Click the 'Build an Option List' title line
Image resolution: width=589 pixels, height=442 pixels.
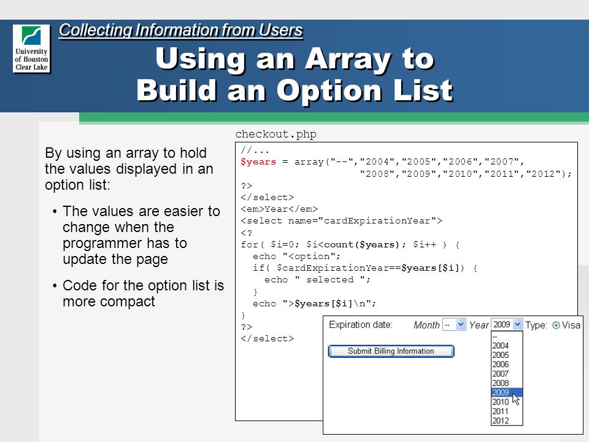click(x=295, y=91)
